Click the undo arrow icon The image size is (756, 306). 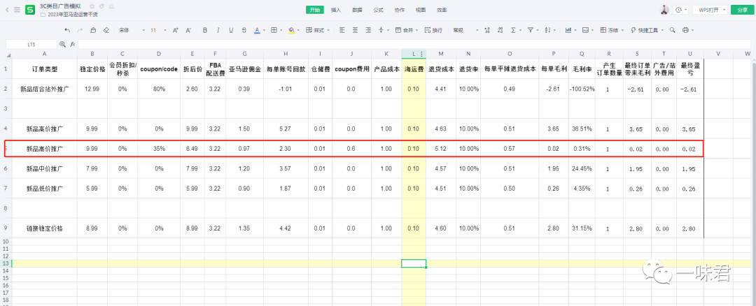[67, 31]
